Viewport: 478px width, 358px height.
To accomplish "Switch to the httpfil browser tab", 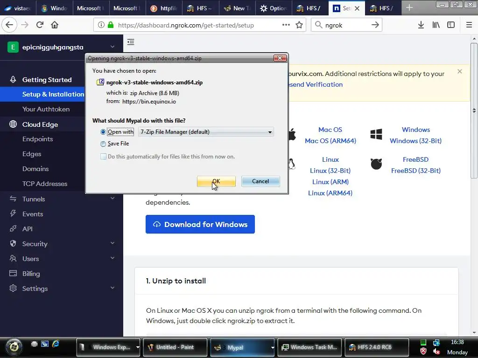I will [164, 8].
